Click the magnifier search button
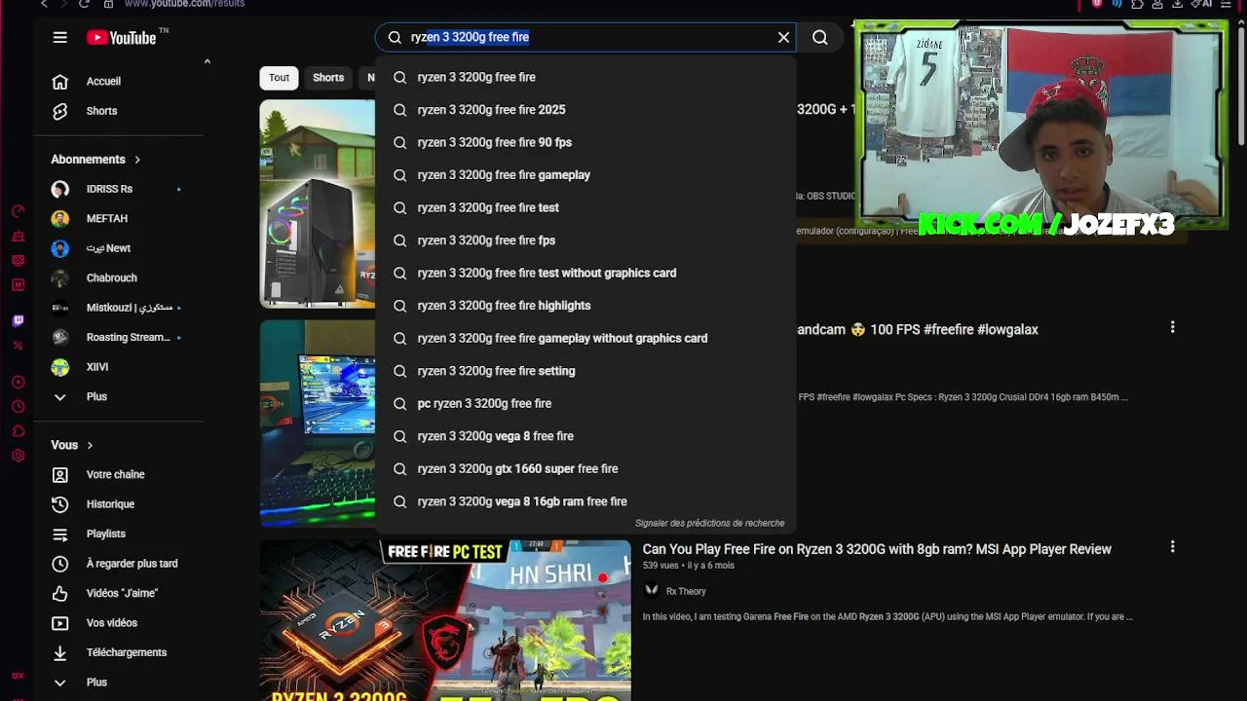The width and height of the screenshot is (1247, 701). point(820,37)
